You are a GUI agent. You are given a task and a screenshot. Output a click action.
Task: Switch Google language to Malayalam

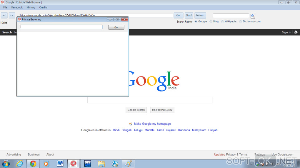[x=199, y=130]
